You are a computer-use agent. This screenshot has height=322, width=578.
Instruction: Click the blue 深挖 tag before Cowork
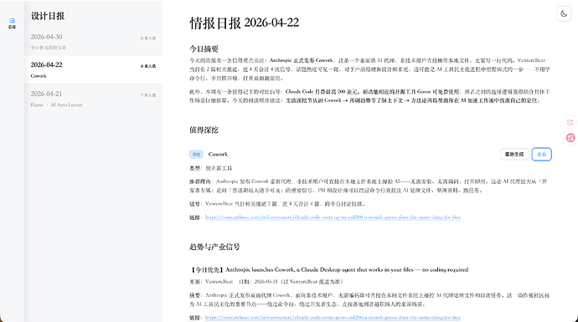(196, 154)
